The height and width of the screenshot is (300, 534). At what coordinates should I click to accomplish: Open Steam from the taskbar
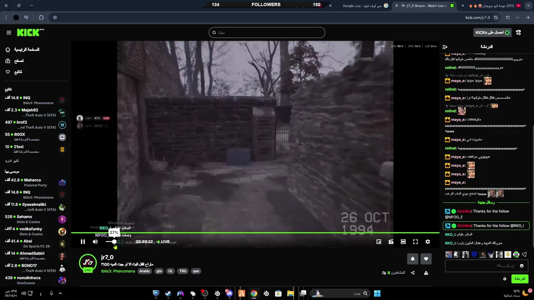click(168, 293)
